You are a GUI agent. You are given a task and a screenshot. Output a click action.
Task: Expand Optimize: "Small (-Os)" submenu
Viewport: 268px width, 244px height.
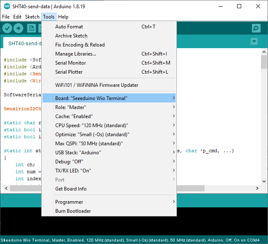pos(109,134)
